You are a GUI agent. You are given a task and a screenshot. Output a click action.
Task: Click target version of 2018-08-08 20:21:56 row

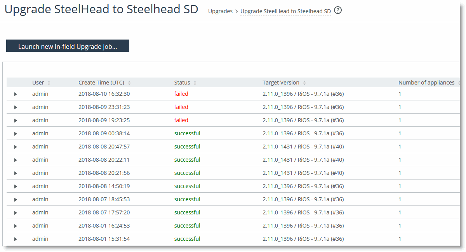click(303, 173)
